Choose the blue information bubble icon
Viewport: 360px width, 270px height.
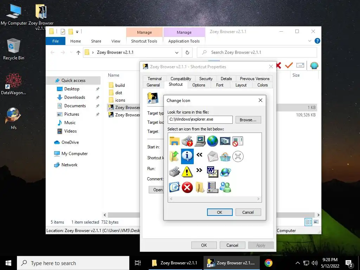(x=187, y=156)
